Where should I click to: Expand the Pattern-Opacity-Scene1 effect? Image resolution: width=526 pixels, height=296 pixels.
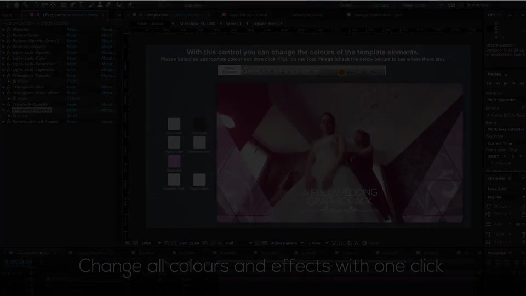tap(4, 41)
